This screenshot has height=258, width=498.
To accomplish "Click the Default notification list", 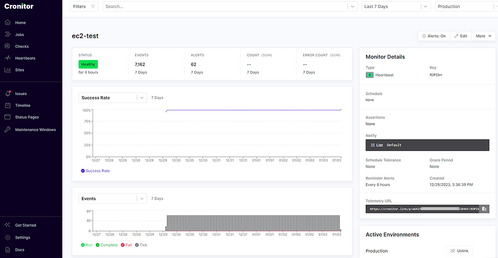I will [x=427, y=145].
